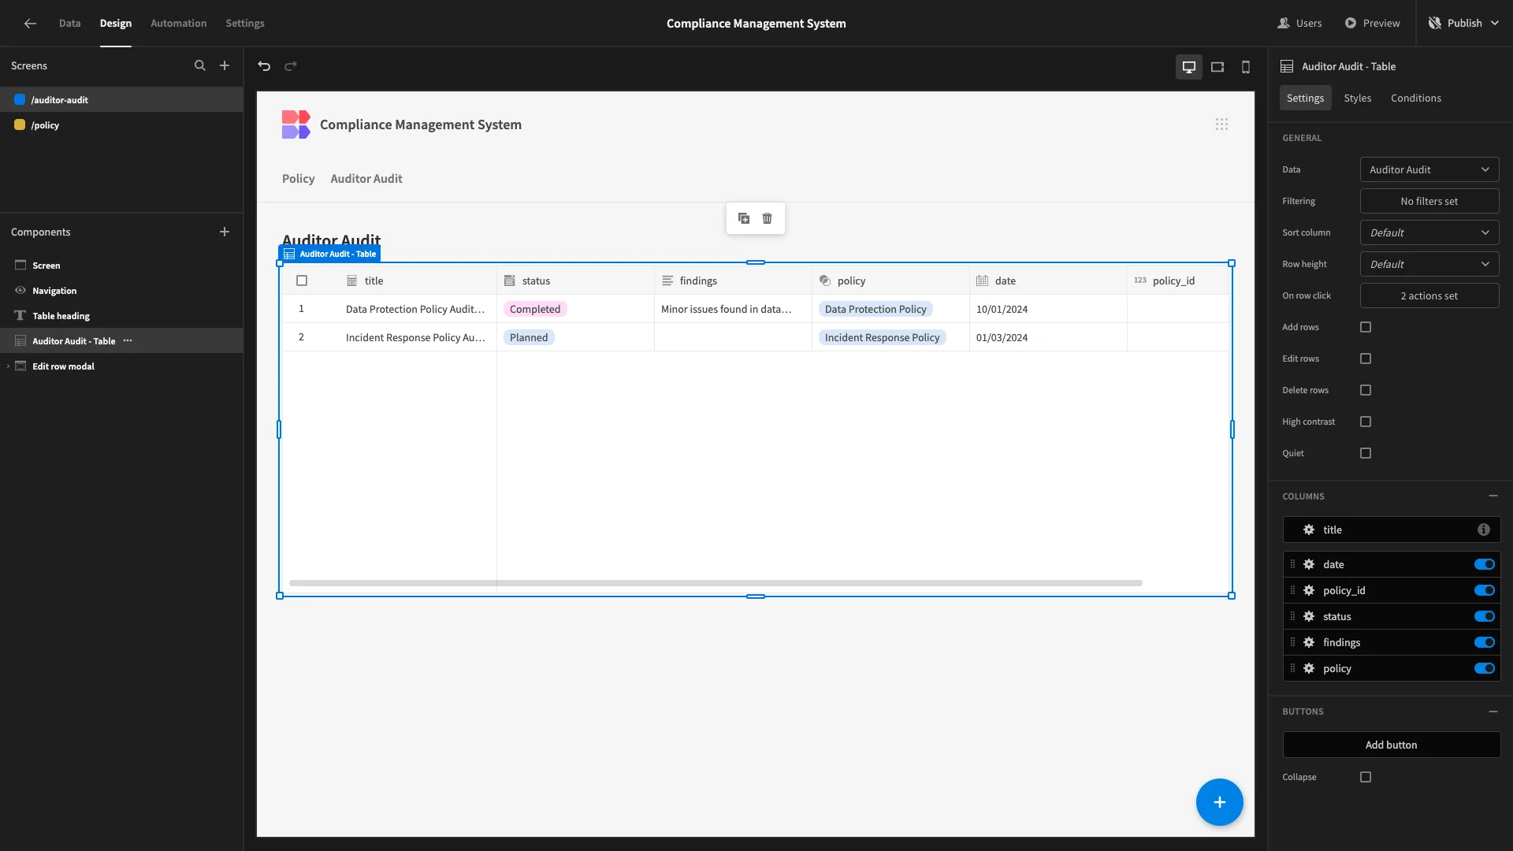Click the No filters set button

pos(1429,201)
